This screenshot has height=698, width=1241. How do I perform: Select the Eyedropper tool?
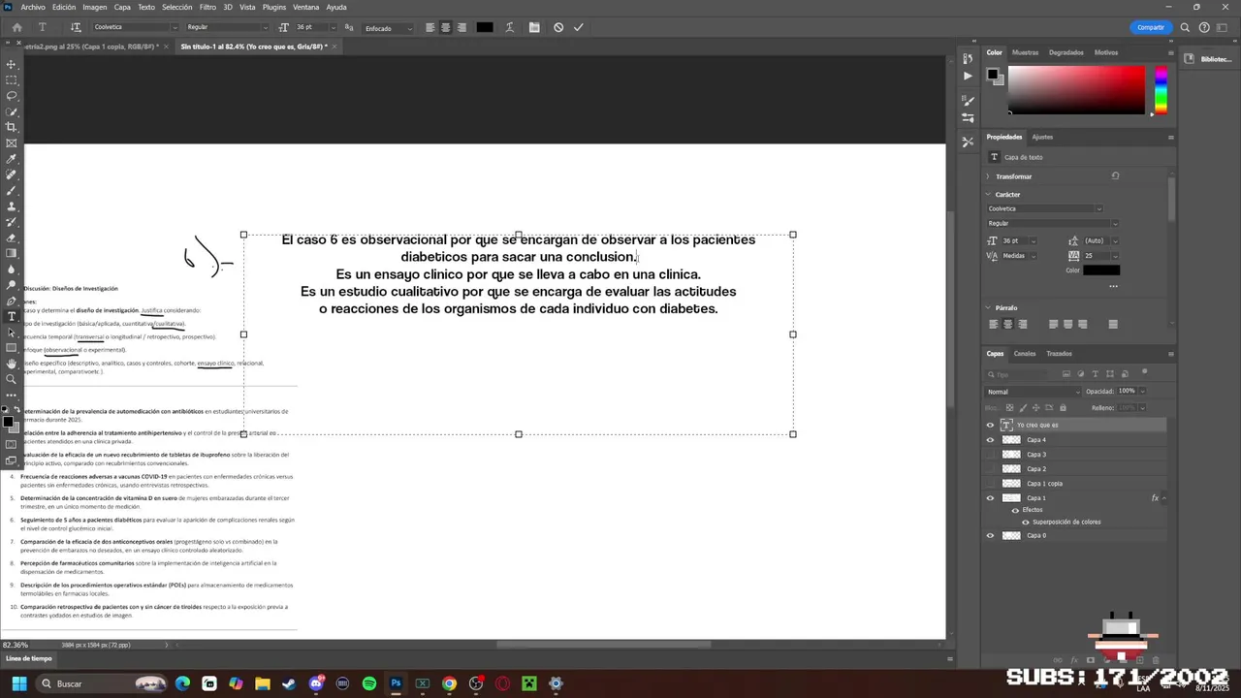point(12,159)
